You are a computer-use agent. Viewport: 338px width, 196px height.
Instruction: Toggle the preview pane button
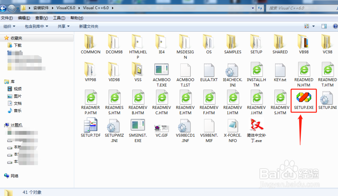point(324,26)
